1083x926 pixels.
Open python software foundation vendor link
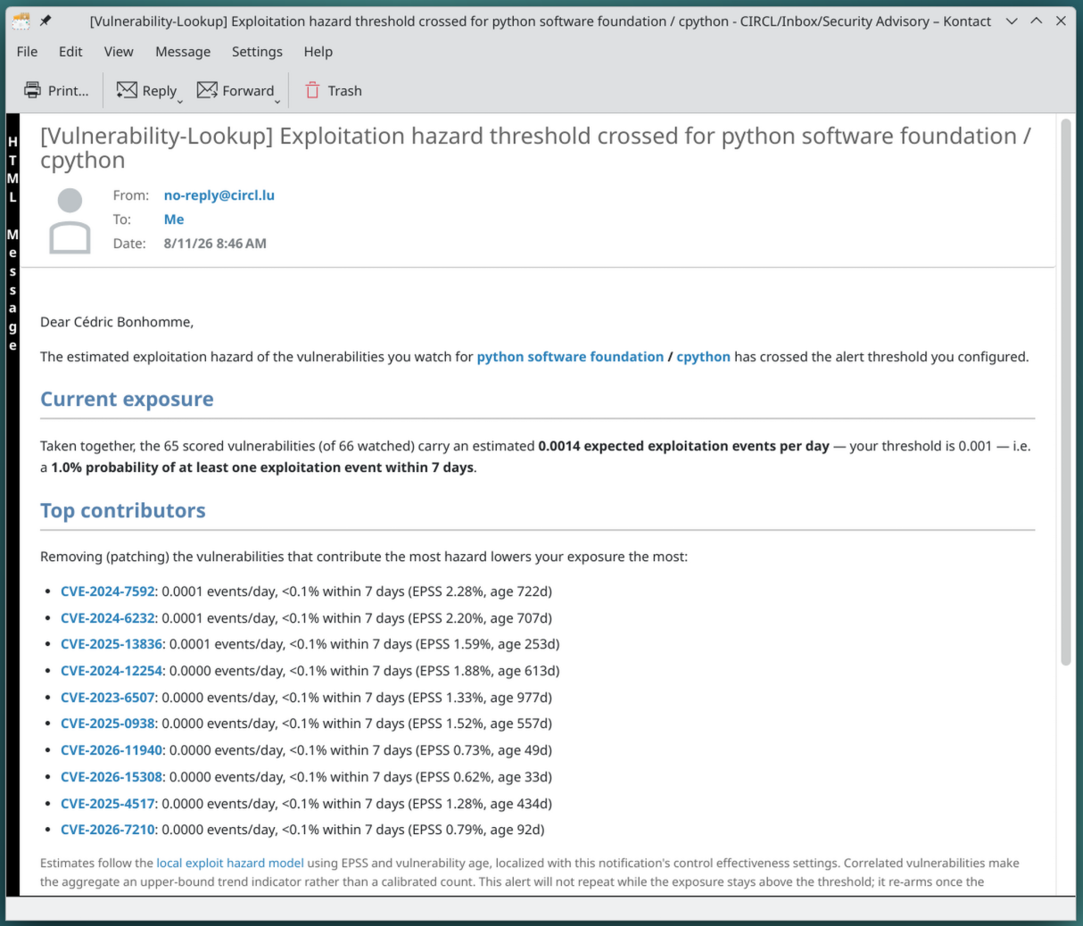[570, 357]
